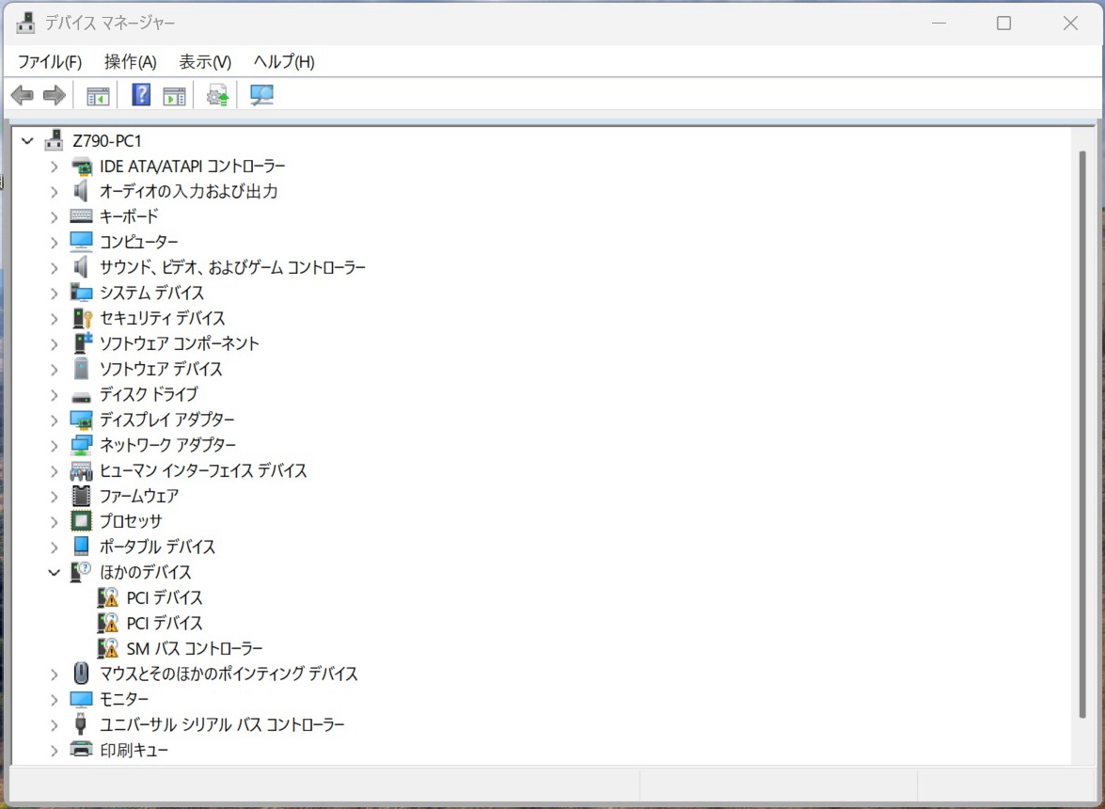Collapse the Z790-PC1 root node
The width and height of the screenshot is (1105, 809).
(26, 141)
